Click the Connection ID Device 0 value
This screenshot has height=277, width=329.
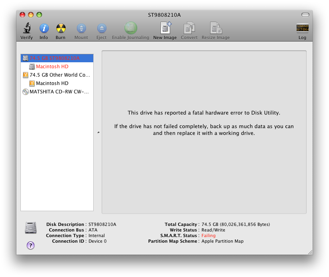[97, 241]
